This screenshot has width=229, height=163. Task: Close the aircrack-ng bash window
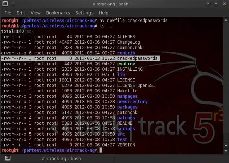pos(224,4)
